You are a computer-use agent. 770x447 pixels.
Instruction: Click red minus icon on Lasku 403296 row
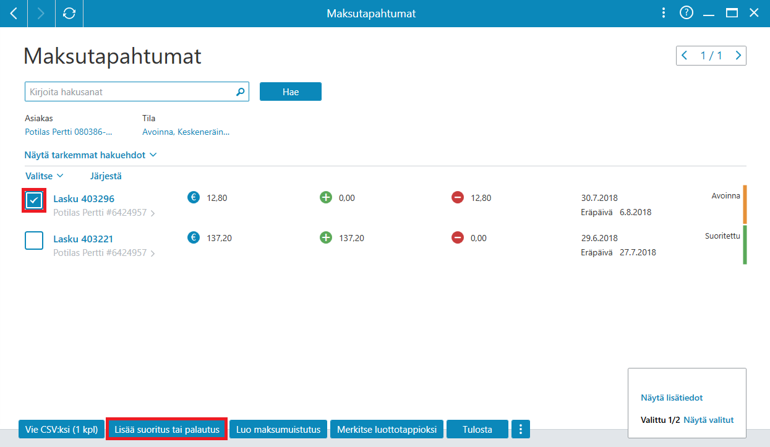coord(458,198)
